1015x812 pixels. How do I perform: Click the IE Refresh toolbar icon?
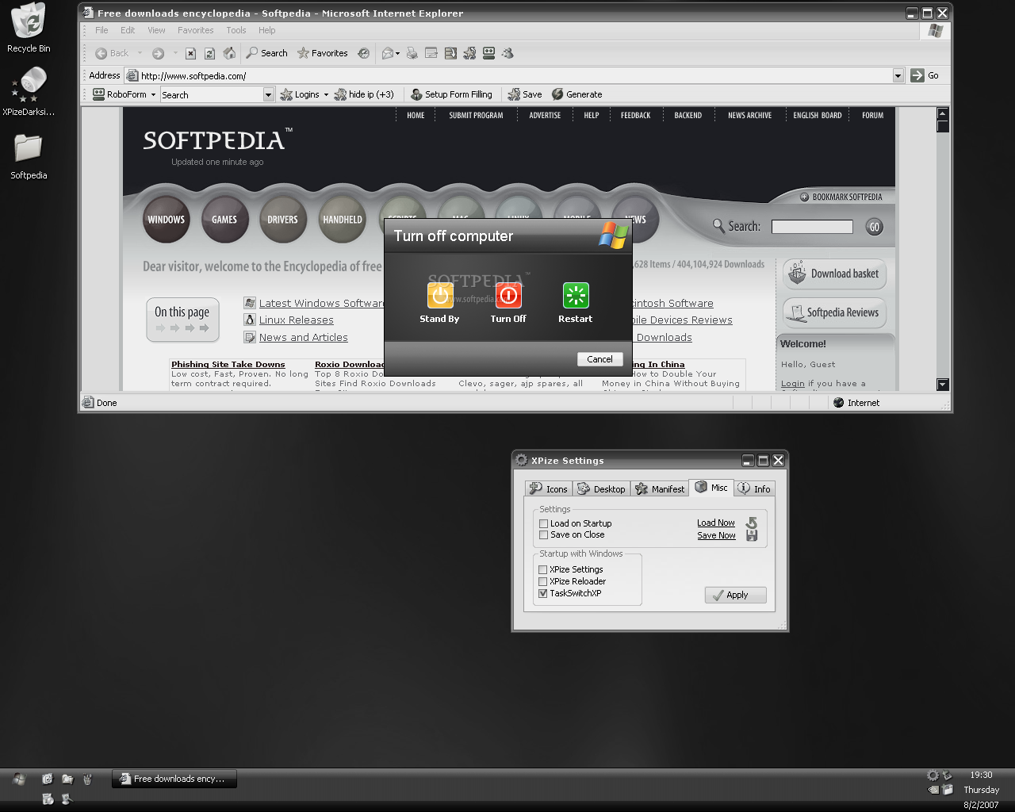click(x=209, y=53)
